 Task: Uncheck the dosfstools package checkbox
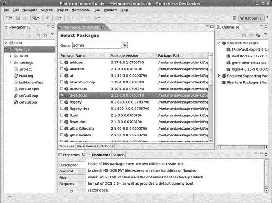coord(62,95)
